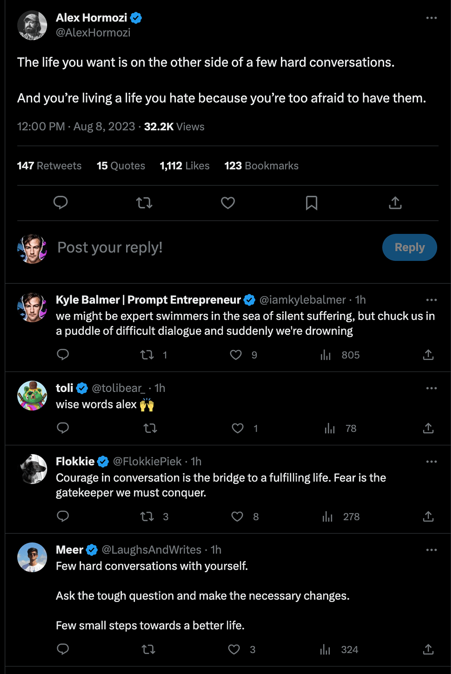Bookmark the main Alex Hormozi tweet
451x674 pixels.
pos(312,203)
